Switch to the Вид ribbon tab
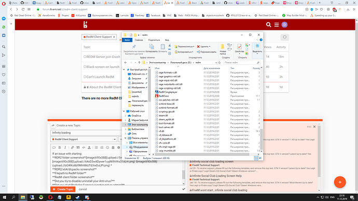The height and width of the screenshot is (201, 358). 167,40
